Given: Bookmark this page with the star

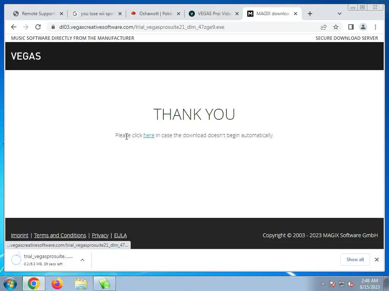Looking at the screenshot, I should (x=336, y=27).
